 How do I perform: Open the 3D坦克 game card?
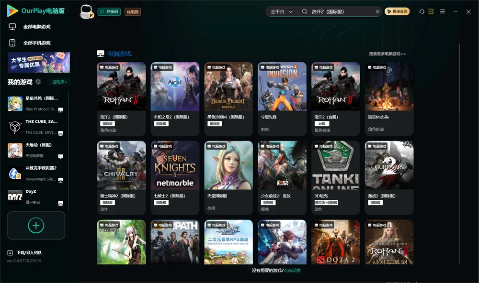(x=335, y=178)
